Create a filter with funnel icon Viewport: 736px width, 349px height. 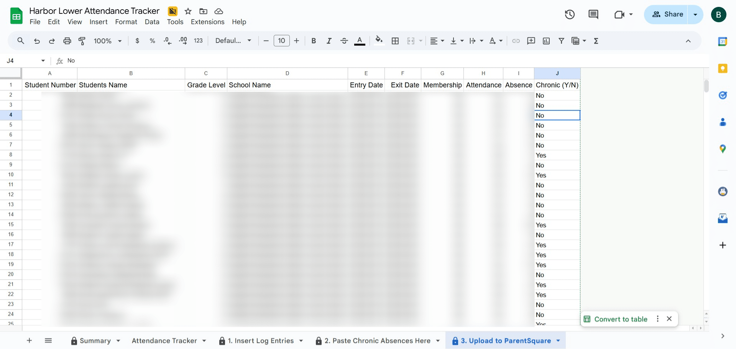tap(561, 41)
